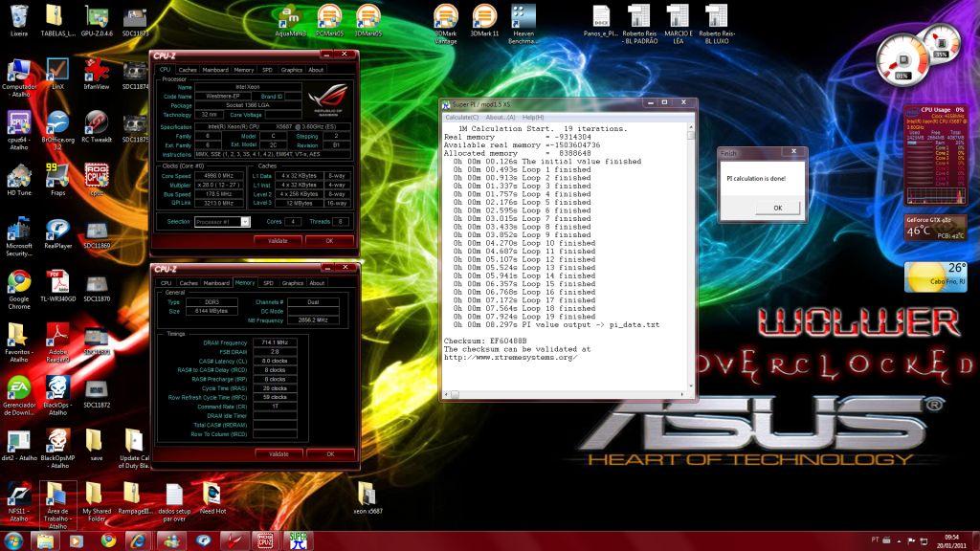The image size is (980, 551).
Task: Select SPD tab in lower CPU-Z window
Action: tap(268, 283)
